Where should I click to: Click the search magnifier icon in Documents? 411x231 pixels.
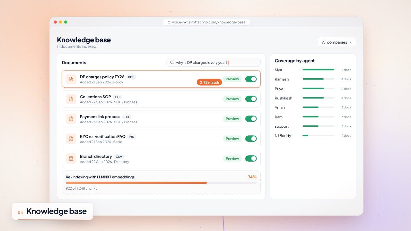[172, 63]
